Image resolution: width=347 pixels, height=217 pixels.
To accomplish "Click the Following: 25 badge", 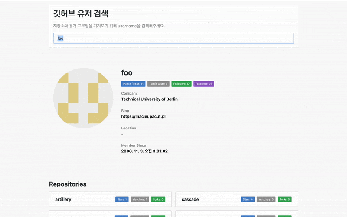I will click(204, 84).
